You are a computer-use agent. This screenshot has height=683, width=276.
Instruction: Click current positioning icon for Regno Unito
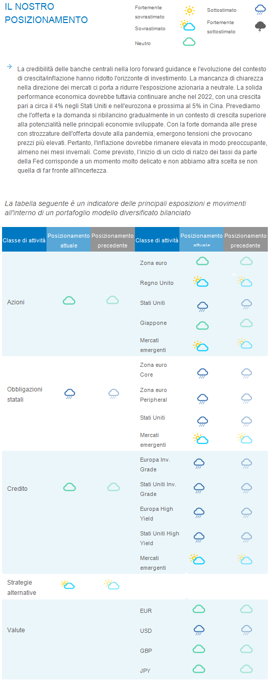coord(200,281)
